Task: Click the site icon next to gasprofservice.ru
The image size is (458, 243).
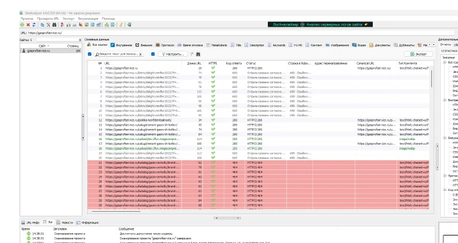Action: (24, 51)
